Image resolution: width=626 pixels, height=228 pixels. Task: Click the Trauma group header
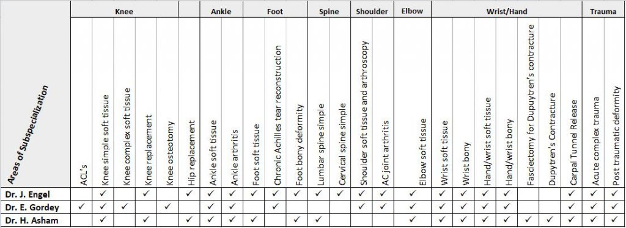603,12
